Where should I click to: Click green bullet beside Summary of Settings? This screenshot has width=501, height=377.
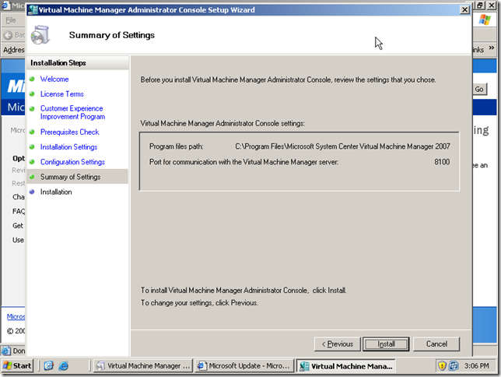tap(32, 177)
